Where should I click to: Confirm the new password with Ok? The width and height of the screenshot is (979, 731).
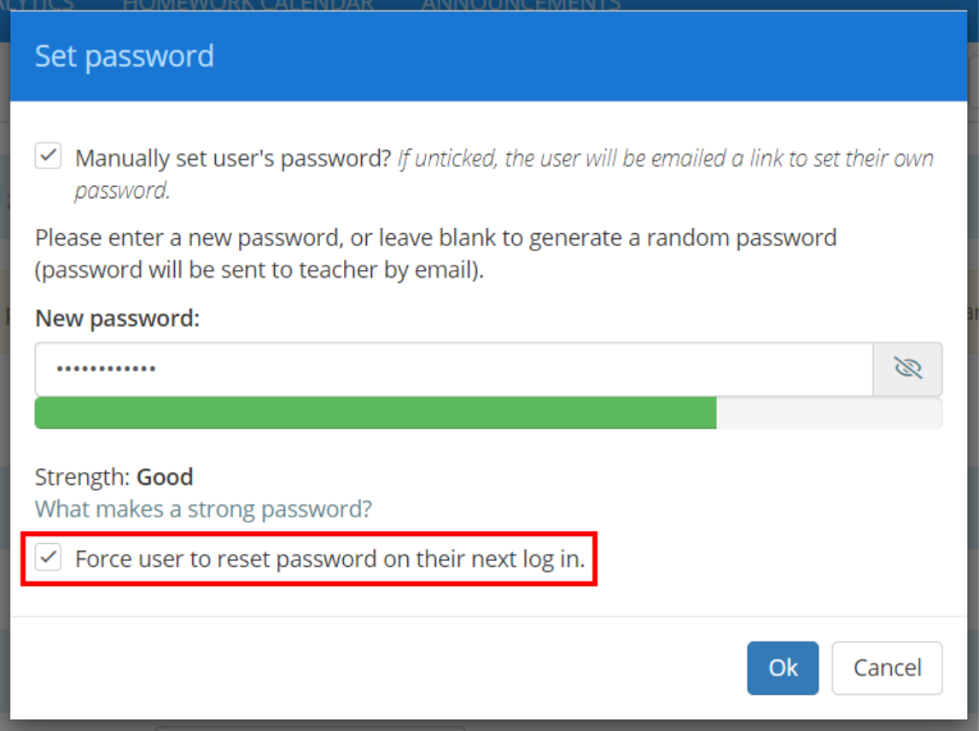[x=782, y=668]
